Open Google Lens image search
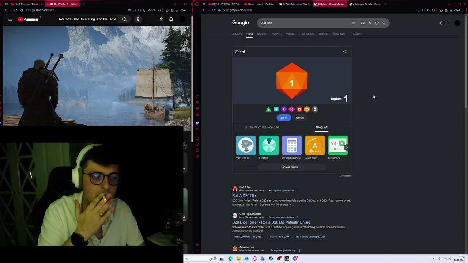The width and height of the screenshot is (468, 263). coord(377,23)
